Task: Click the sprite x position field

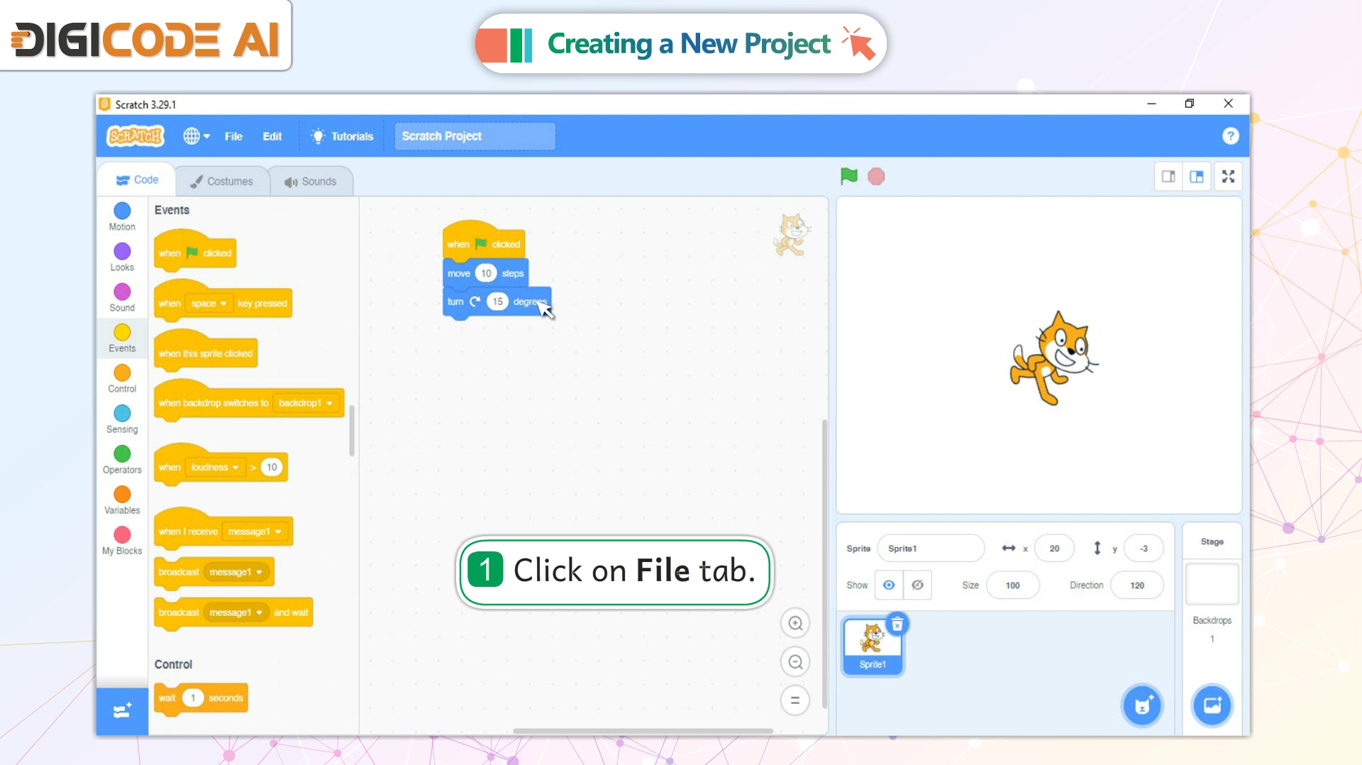Action: point(1054,549)
